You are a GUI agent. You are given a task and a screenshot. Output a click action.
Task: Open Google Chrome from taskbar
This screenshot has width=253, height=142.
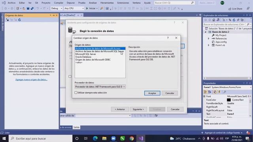(x=132, y=138)
